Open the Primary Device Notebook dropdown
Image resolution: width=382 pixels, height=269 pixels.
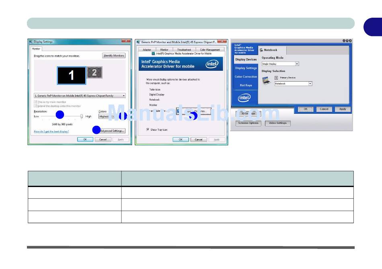coord(293,84)
